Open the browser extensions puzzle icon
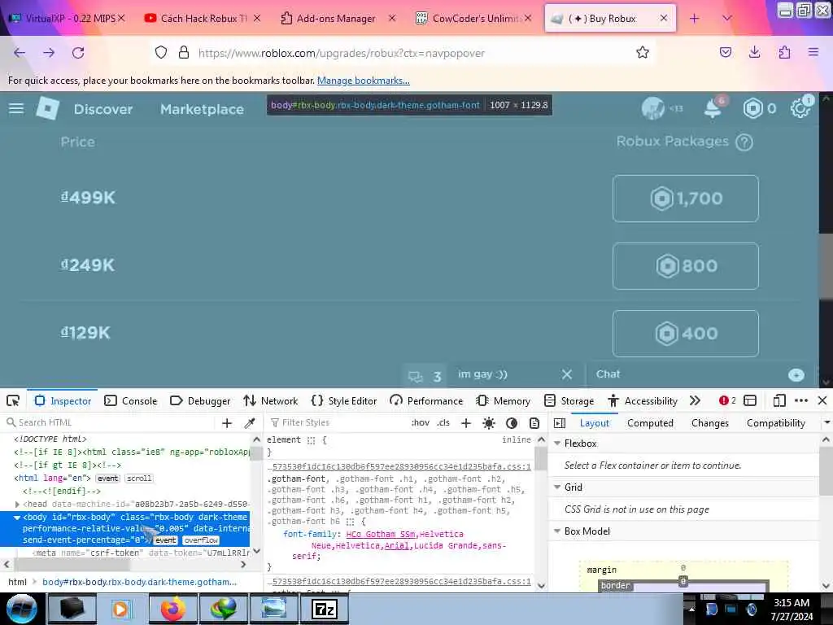Image resolution: width=833 pixels, height=625 pixels. point(784,52)
